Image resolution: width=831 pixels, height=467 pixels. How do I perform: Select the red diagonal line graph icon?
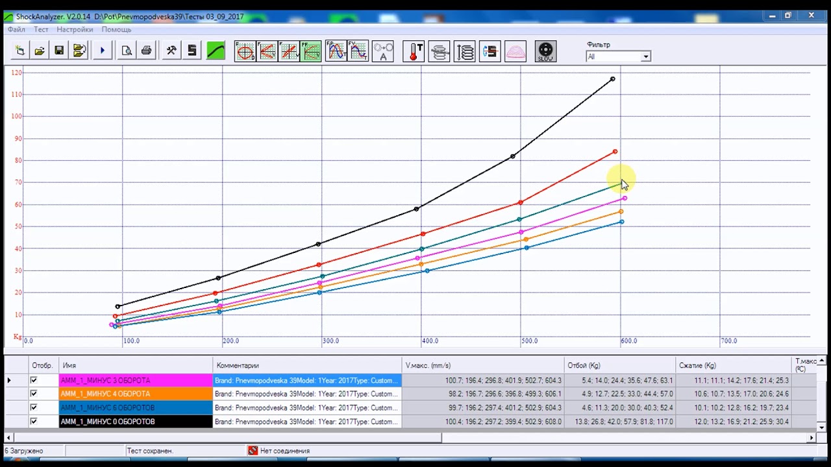coord(289,51)
